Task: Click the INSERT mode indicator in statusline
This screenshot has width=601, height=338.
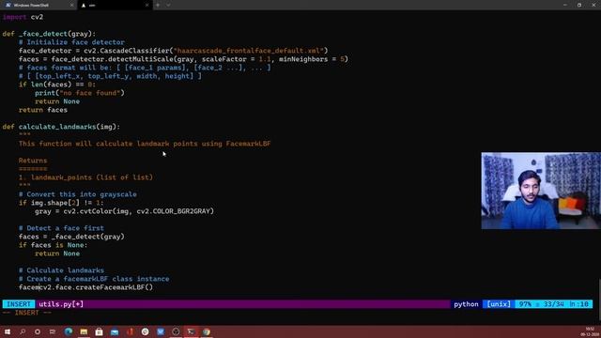Action: [x=19, y=304]
